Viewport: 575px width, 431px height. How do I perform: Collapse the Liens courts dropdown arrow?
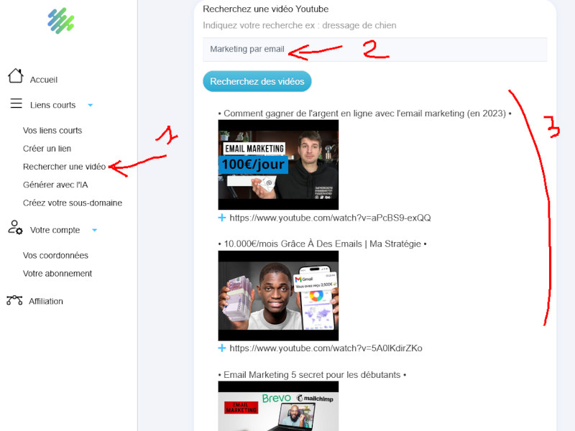coord(91,106)
